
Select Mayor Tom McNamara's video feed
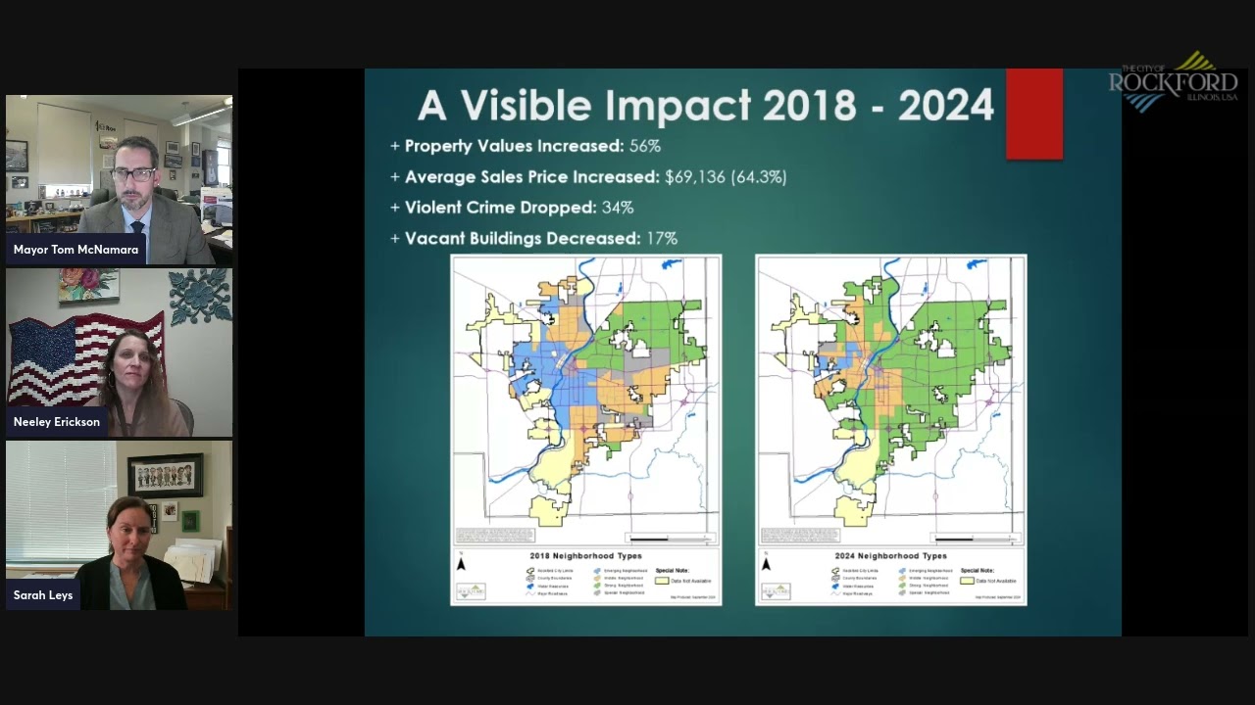tap(120, 180)
